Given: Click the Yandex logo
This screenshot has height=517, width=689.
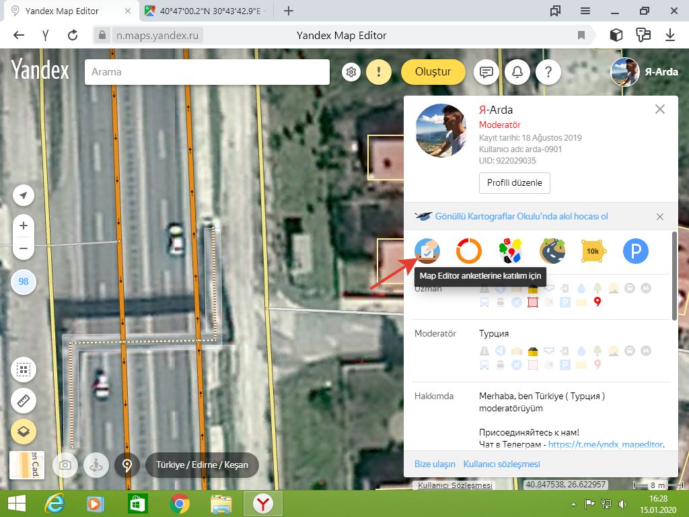Looking at the screenshot, I should (x=40, y=70).
